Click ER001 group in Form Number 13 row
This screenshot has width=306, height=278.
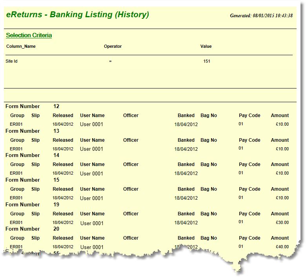(16, 149)
